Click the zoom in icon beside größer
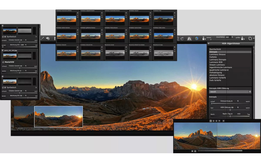 [x=243, y=38]
